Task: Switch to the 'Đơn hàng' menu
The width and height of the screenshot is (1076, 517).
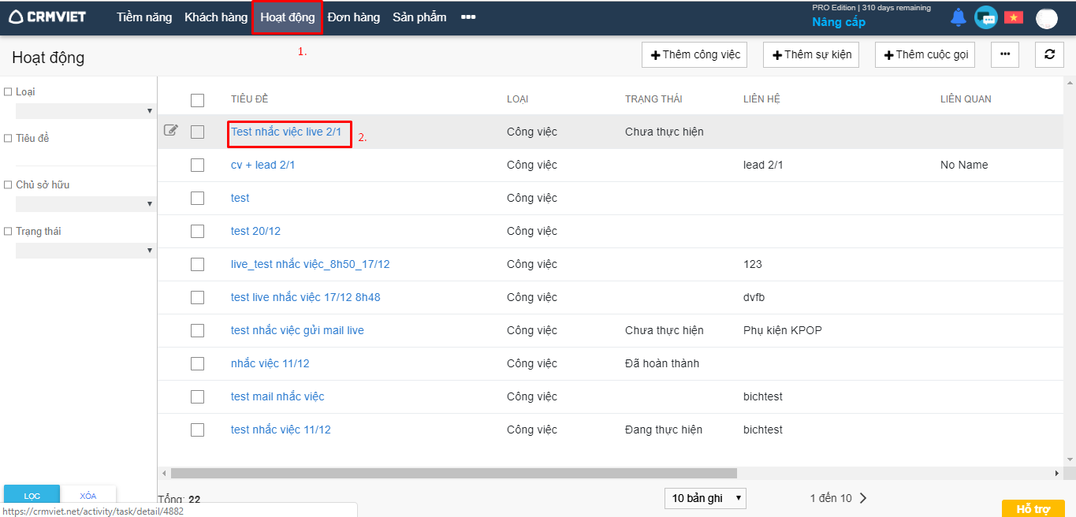Action: [x=353, y=17]
